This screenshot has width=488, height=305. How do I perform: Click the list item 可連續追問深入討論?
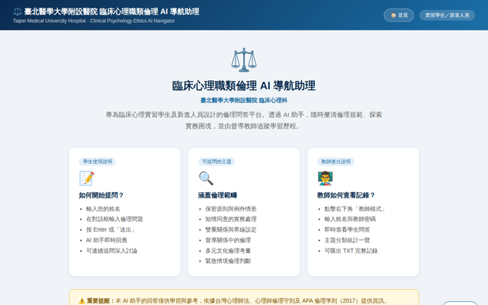111,251
